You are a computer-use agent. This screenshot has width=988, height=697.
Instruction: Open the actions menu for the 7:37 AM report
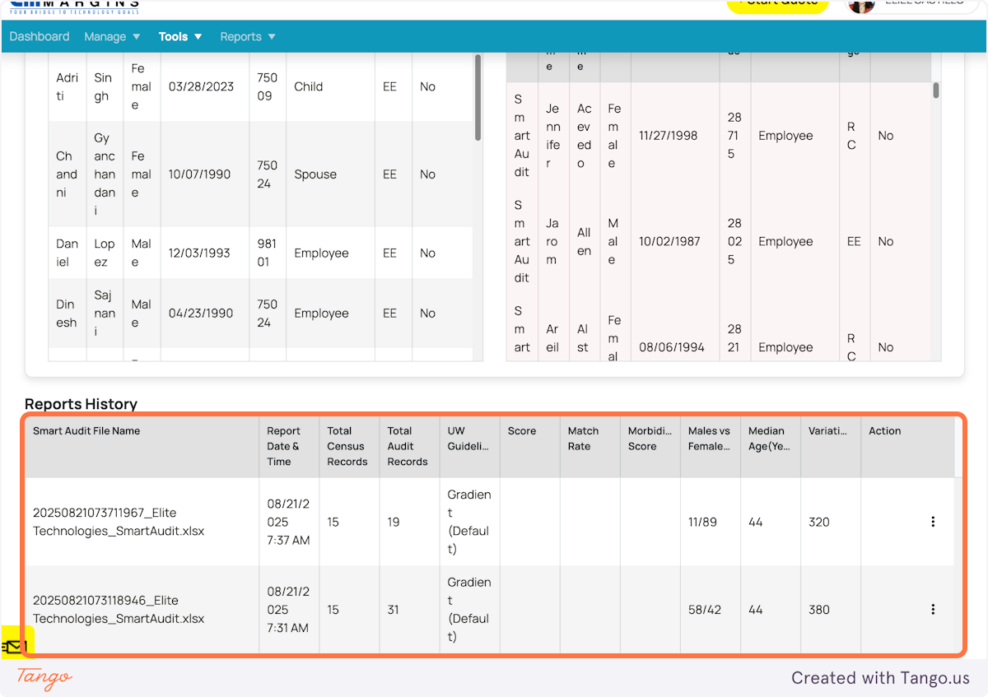click(x=933, y=521)
